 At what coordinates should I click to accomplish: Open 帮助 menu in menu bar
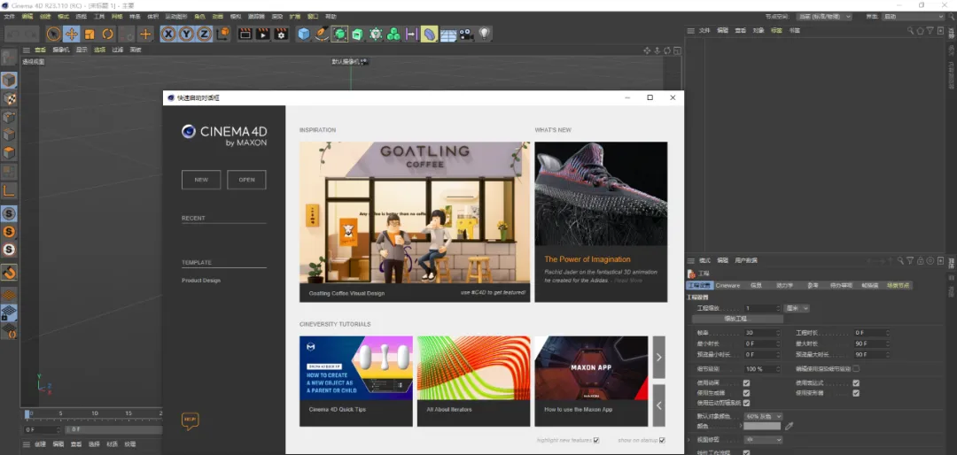pos(331,17)
